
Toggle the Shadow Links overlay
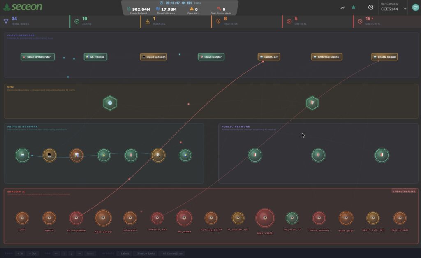(146, 253)
